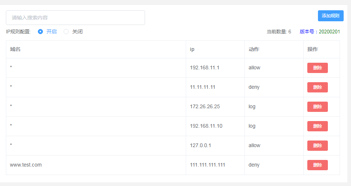Viewport: 351px width, 186px height.
Task: Delete the 172.26.26.25 log rule
Action: [318, 107]
